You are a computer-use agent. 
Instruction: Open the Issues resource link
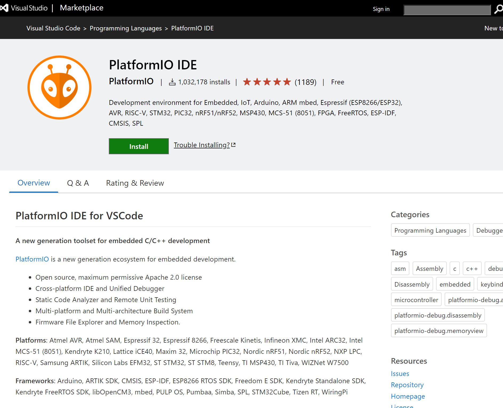400,374
